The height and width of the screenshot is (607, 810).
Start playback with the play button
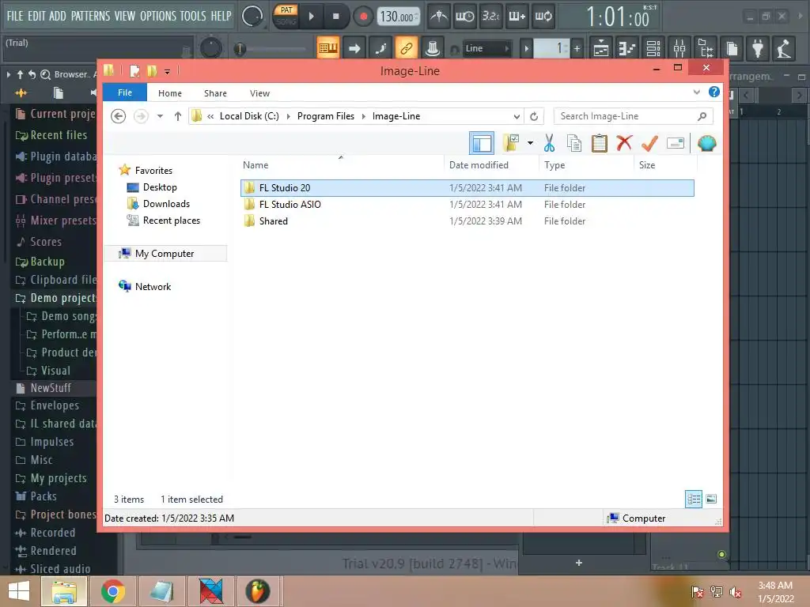311,17
